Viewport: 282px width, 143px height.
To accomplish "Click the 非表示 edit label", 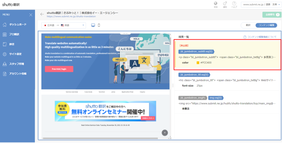I will coord(186,109).
